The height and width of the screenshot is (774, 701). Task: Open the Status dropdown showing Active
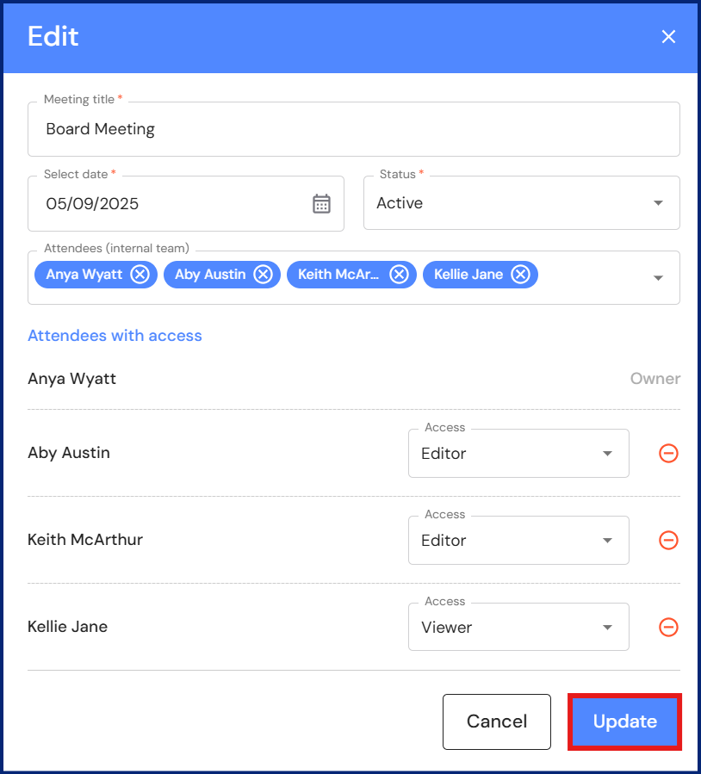[x=521, y=203]
